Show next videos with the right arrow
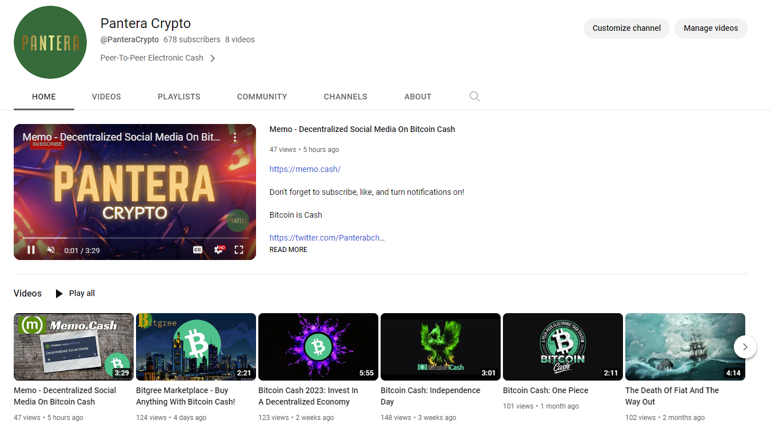The height and width of the screenshot is (428, 771). 745,347
